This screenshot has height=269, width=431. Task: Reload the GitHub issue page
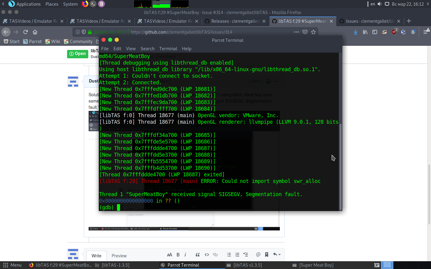(25, 32)
